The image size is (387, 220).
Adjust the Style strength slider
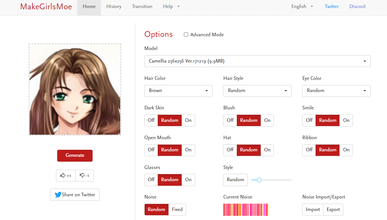[259, 180]
